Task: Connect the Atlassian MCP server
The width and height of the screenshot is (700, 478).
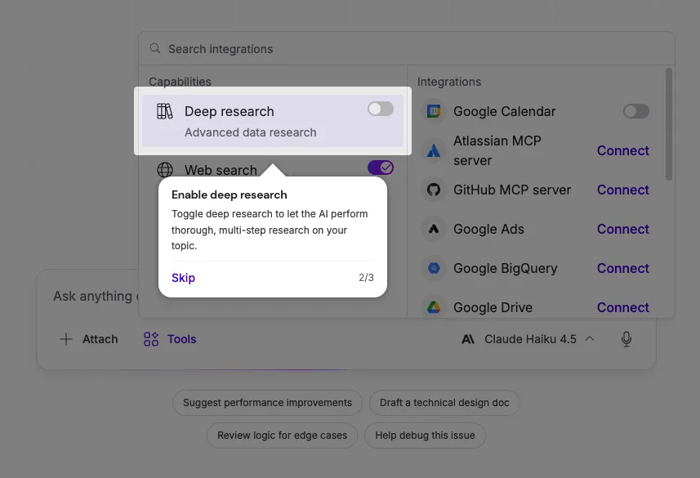Action: coord(622,150)
